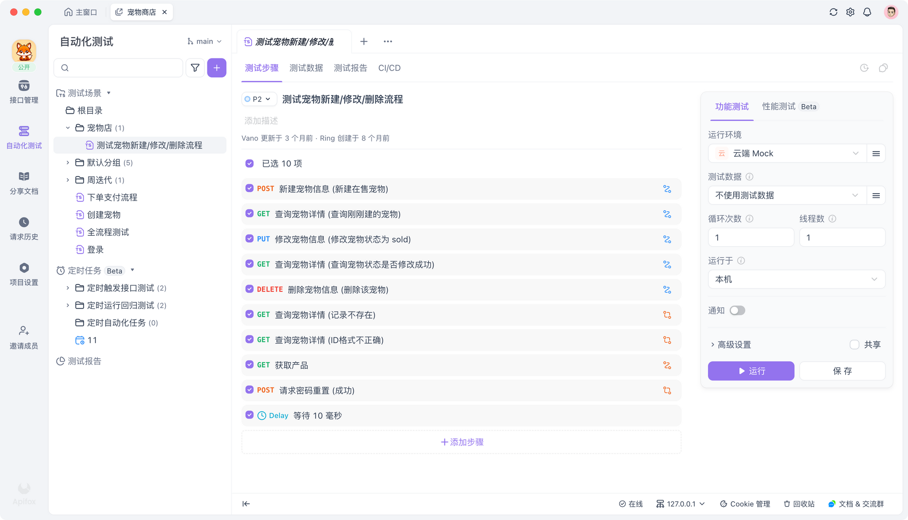The image size is (908, 520).
Task: Click 添加步骤 to add step
Action: (462, 442)
